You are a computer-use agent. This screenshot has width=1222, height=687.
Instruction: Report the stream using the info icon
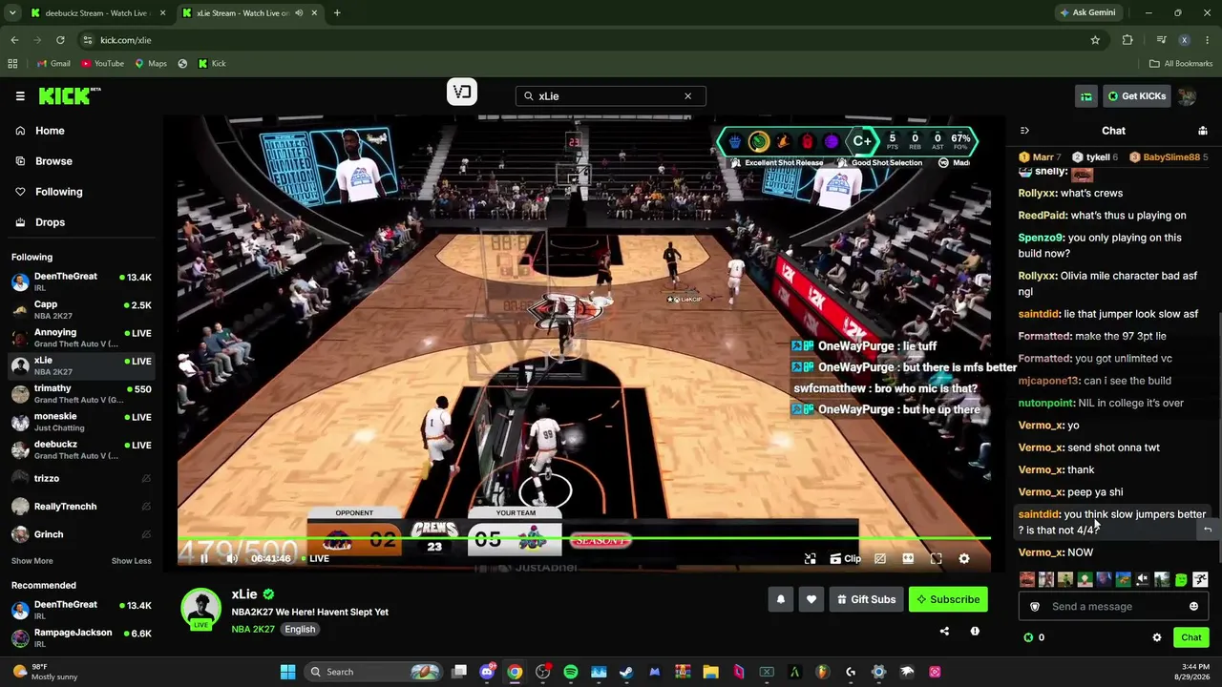pos(975,631)
